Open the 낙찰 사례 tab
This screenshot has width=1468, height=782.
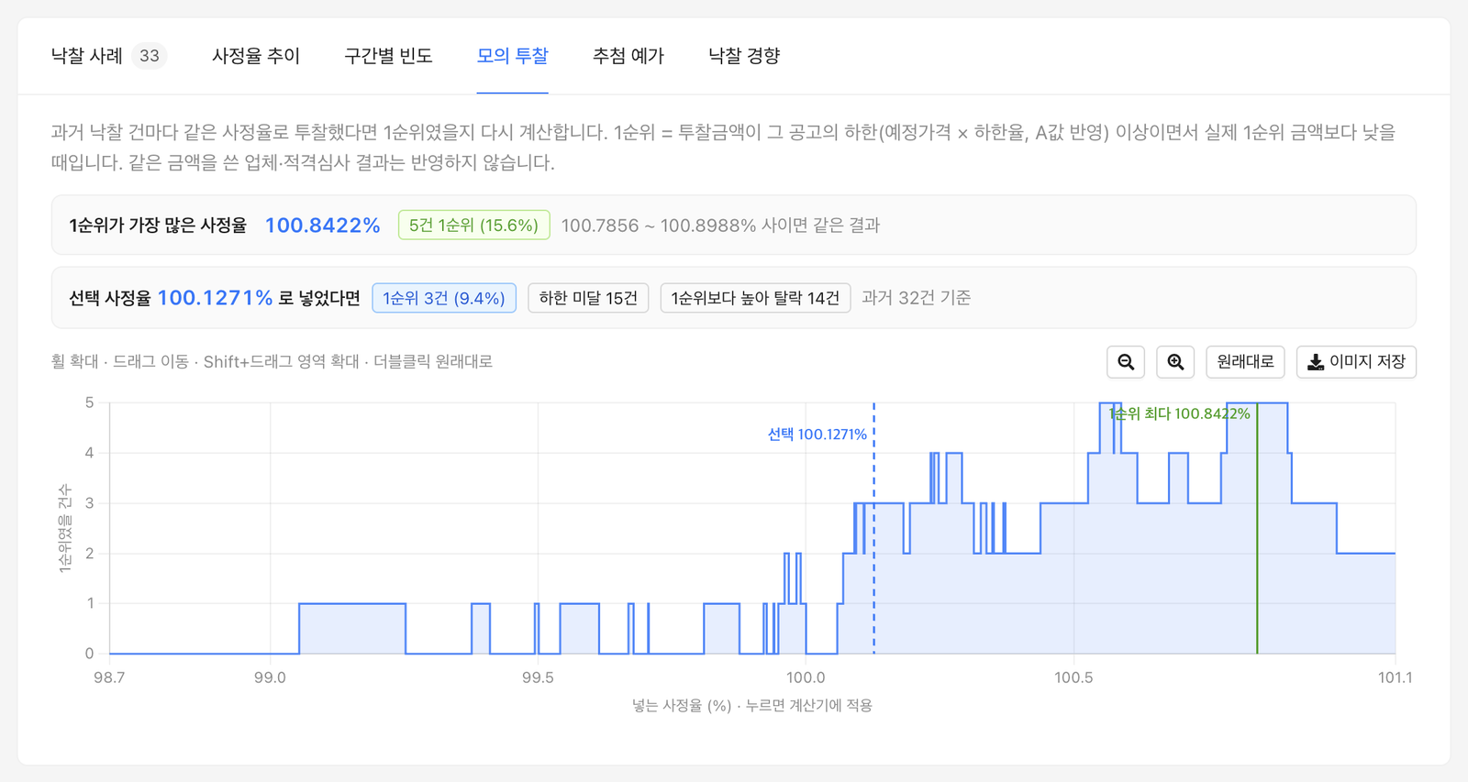pyautogui.click(x=108, y=56)
